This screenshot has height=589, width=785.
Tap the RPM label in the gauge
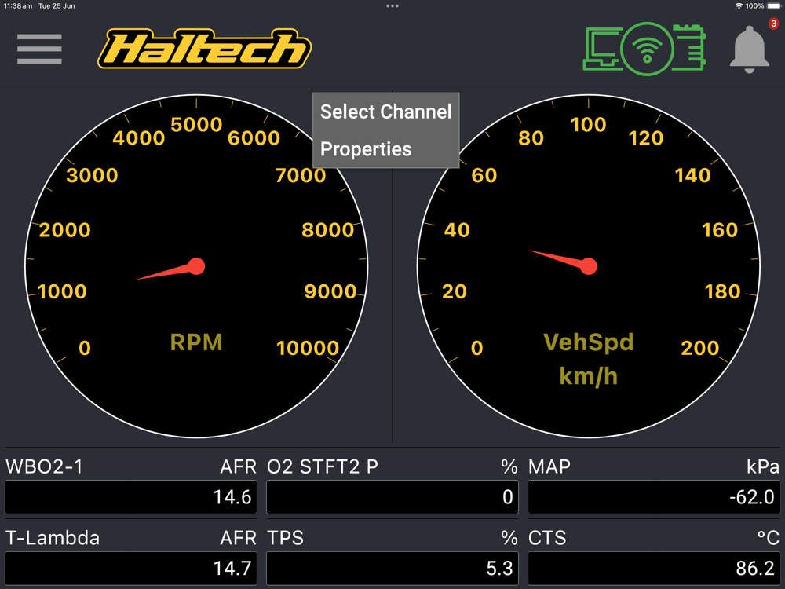[x=196, y=342]
